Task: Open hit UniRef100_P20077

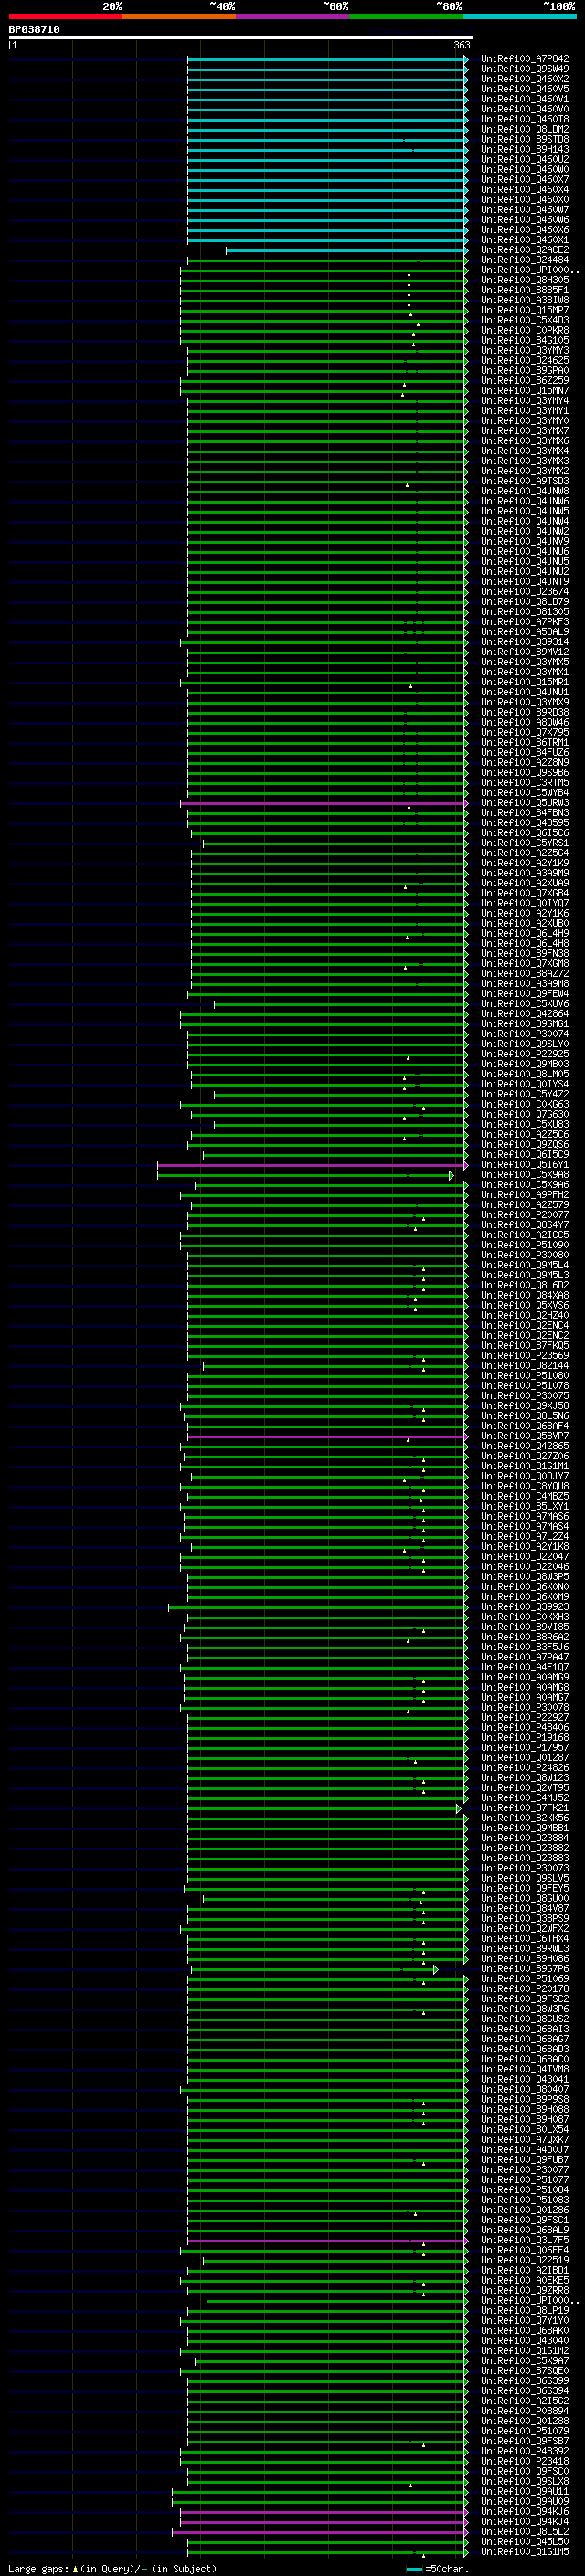Action: (x=525, y=1215)
